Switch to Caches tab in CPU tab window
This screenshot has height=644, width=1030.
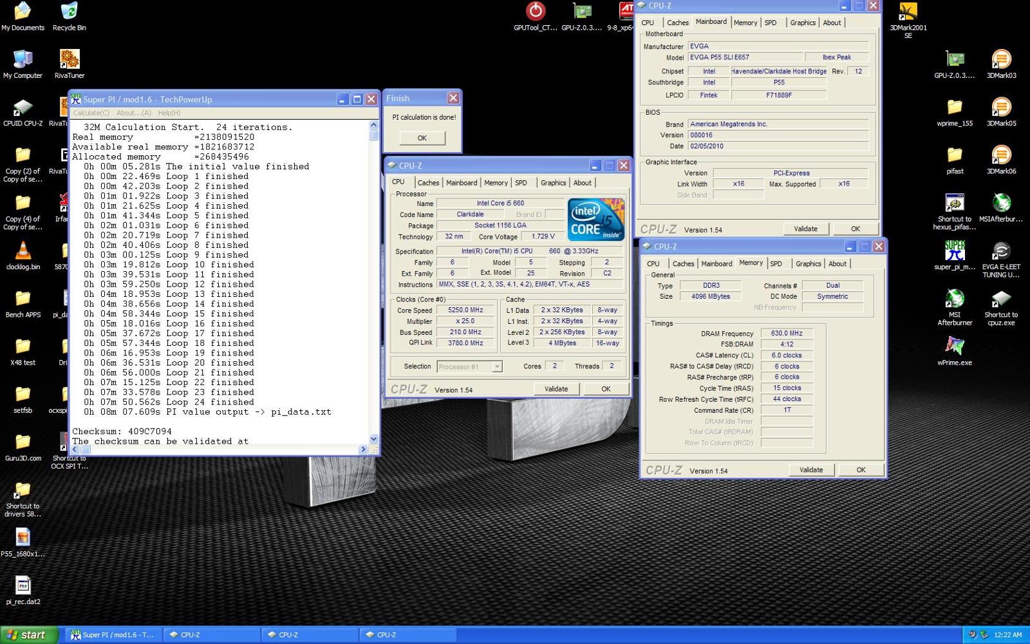click(428, 183)
